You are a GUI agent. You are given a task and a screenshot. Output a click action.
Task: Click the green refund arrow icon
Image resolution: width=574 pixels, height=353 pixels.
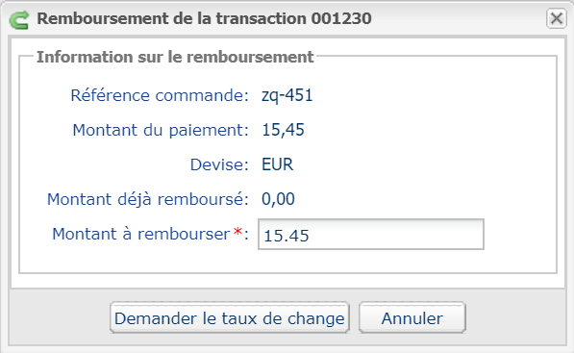click(19, 20)
